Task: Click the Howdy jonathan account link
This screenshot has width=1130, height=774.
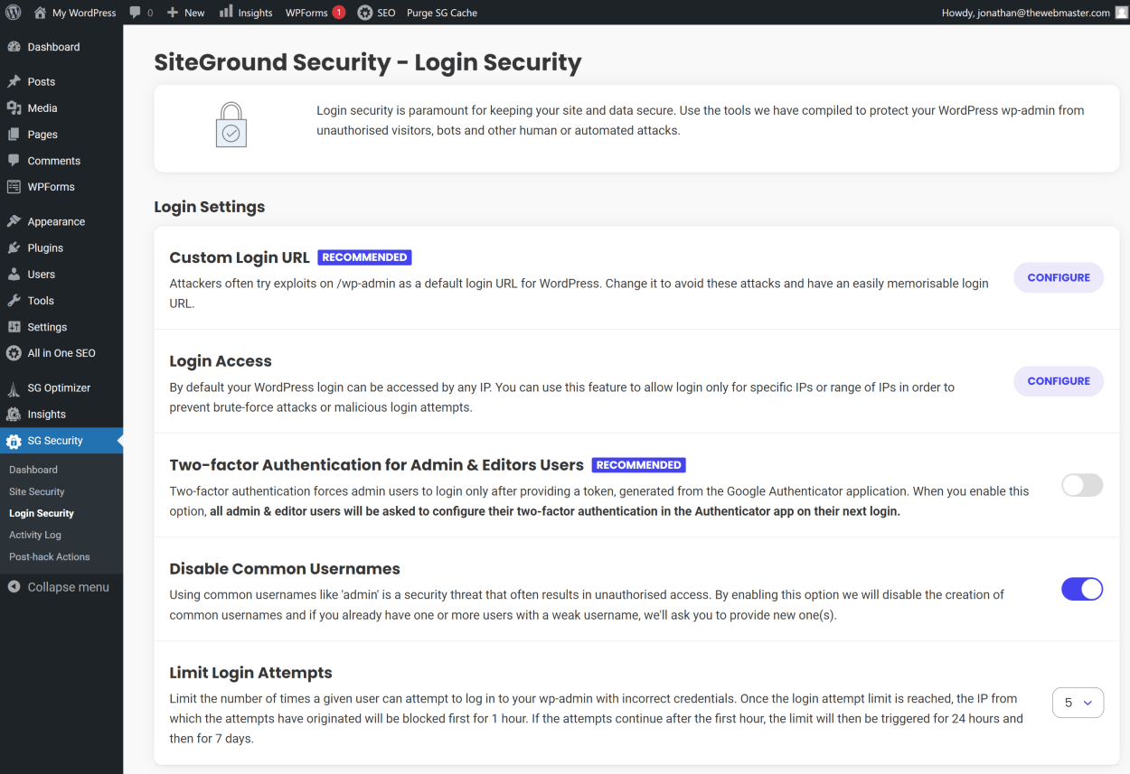Action: pos(1025,13)
